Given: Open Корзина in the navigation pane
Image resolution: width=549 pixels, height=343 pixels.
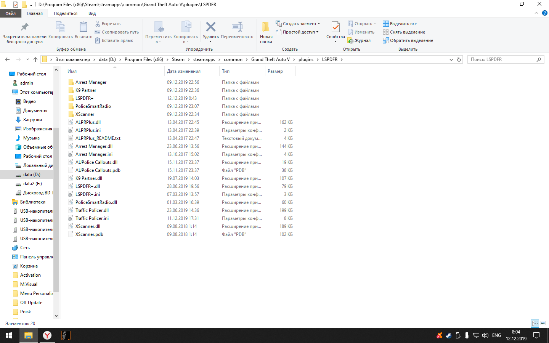Looking at the screenshot, I should coord(29,266).
